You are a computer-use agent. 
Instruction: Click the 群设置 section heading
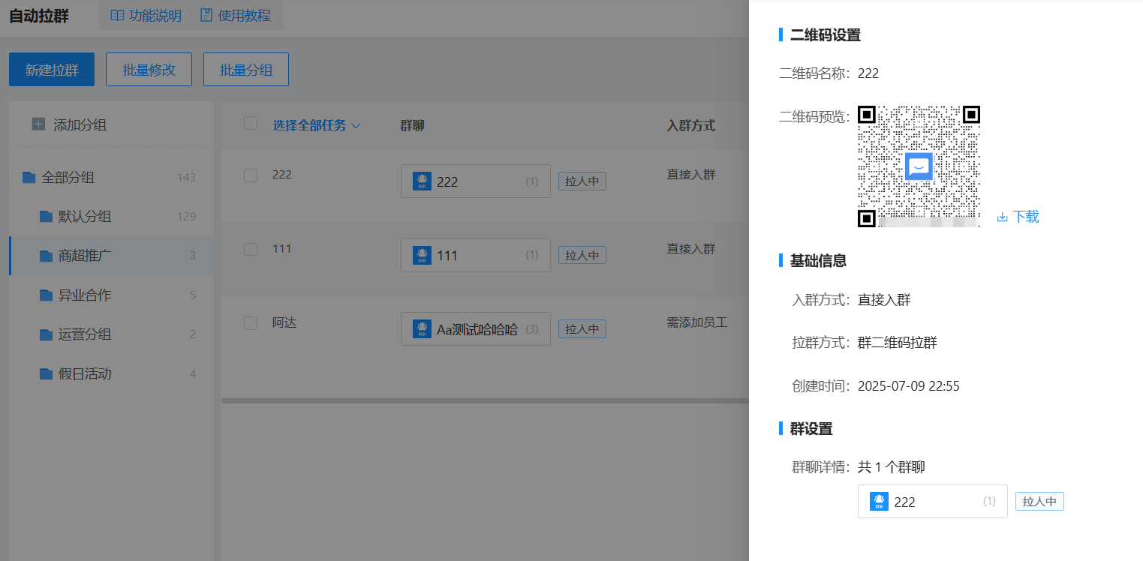coord(811,429)
